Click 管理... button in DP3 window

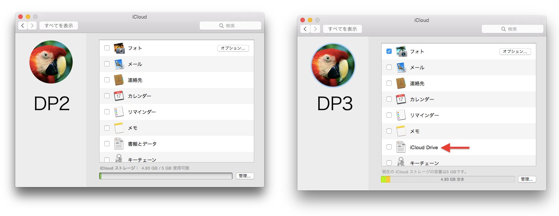pos(527,179)
